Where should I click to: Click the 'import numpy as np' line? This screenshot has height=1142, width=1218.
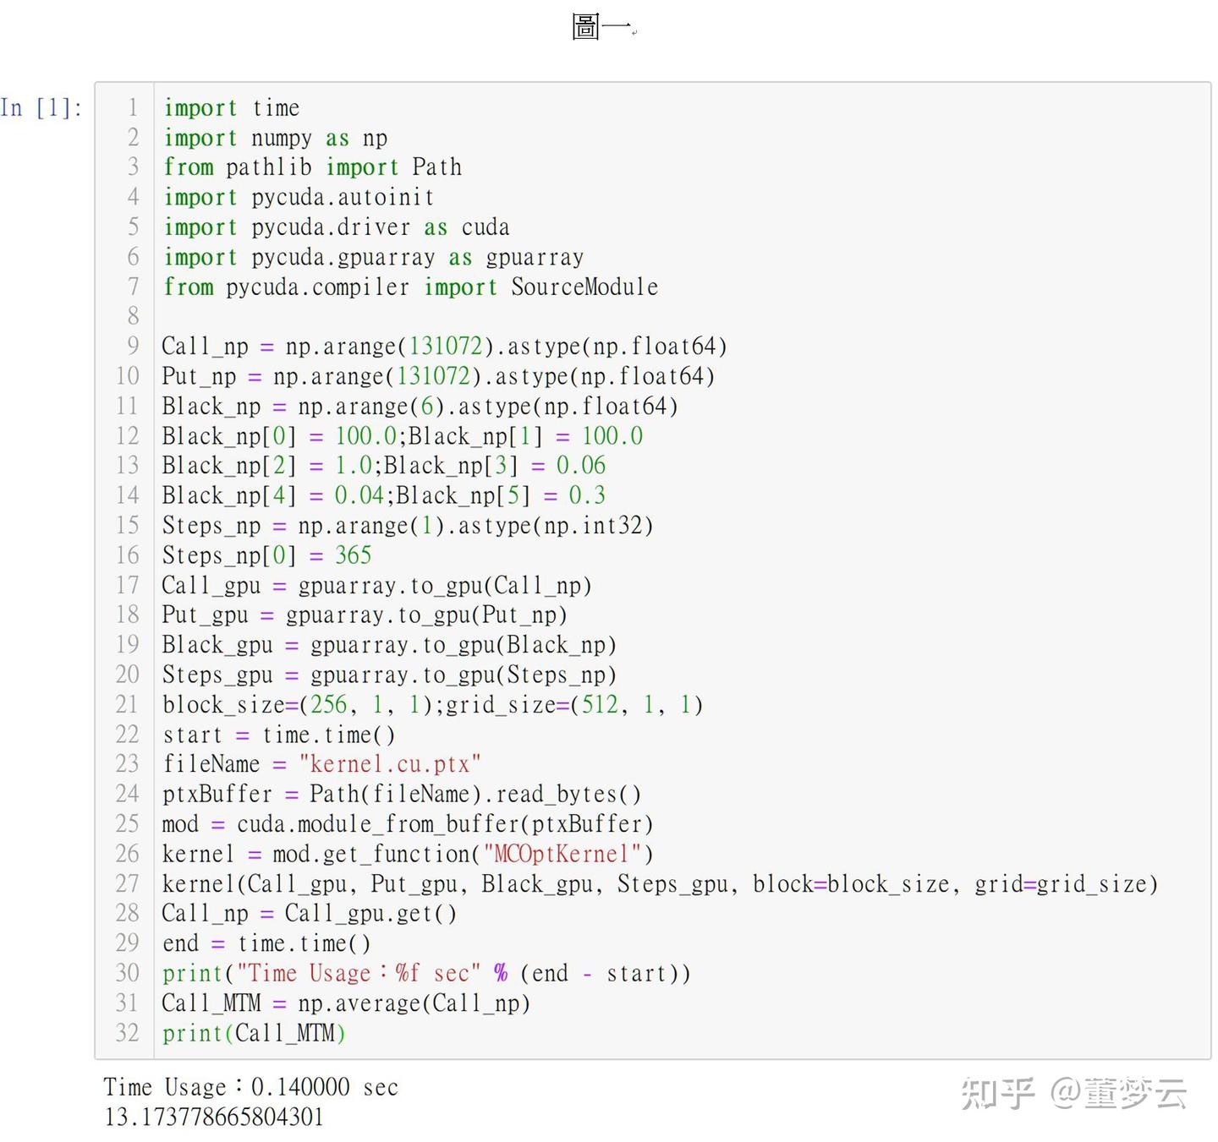coord(275,138)
